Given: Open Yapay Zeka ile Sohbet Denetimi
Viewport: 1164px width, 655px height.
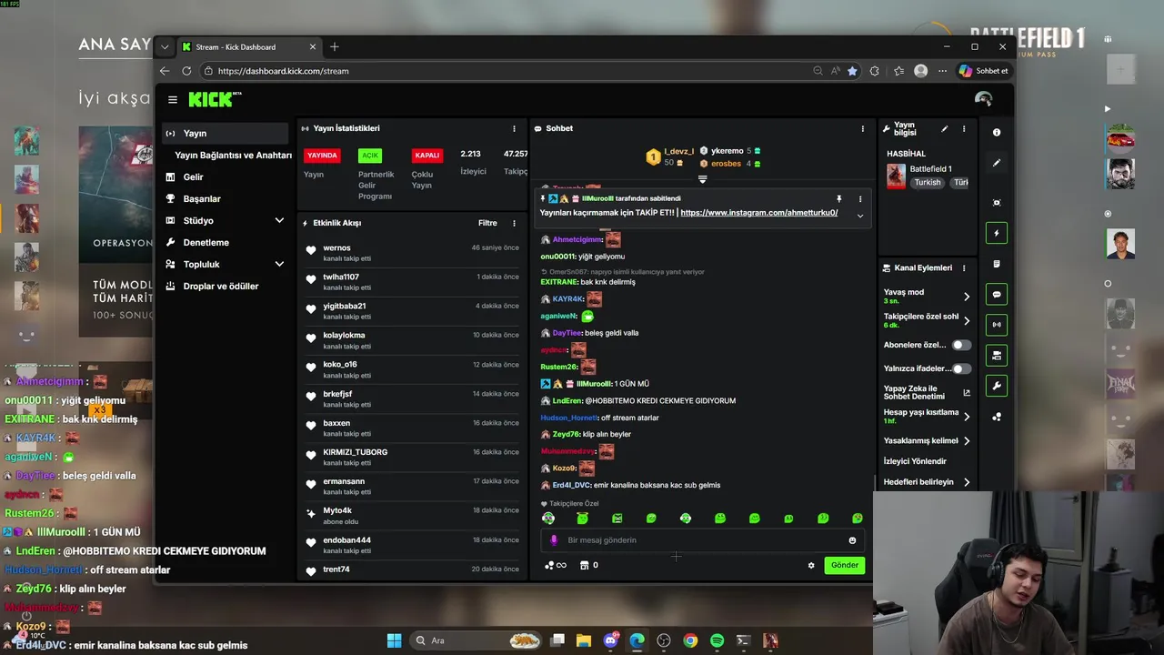Looking at the screenshot, I should point(927,392).
